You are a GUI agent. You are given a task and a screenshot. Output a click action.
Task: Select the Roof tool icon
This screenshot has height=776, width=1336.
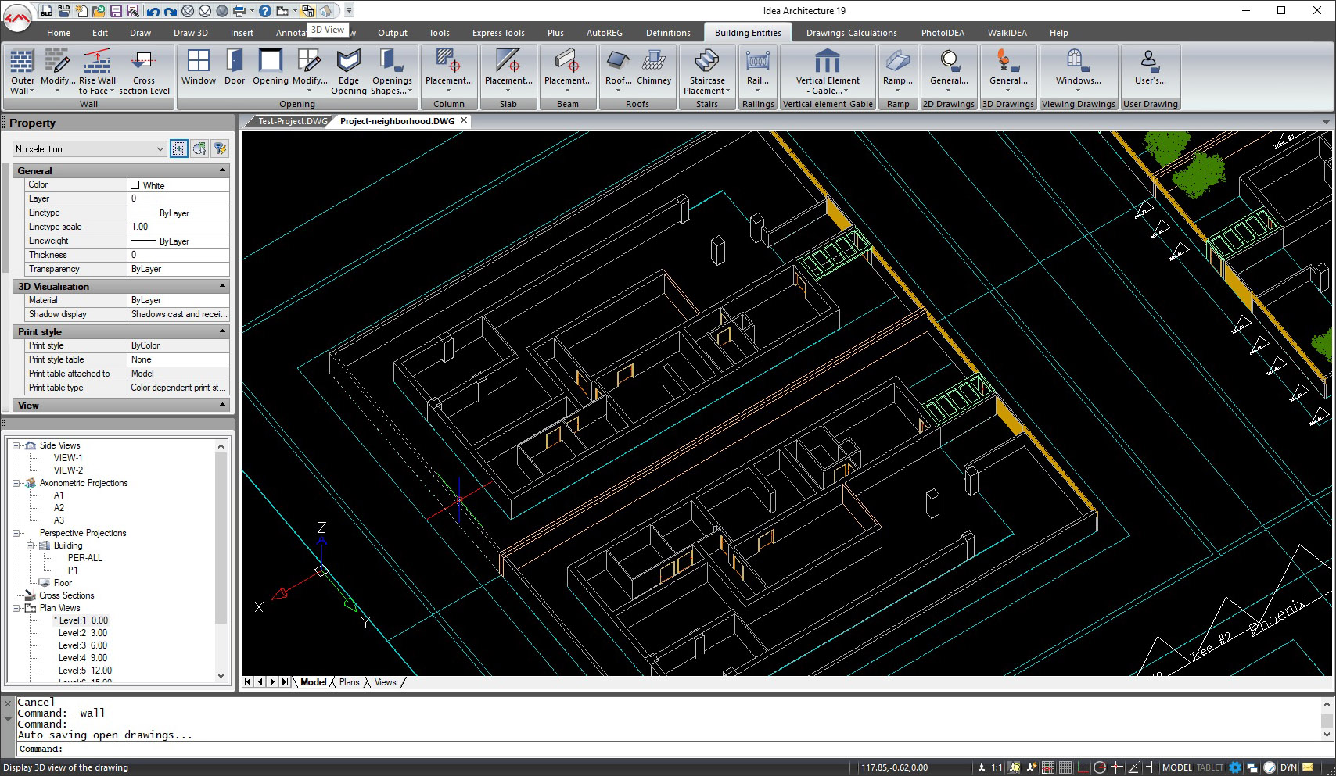[618, 60]
